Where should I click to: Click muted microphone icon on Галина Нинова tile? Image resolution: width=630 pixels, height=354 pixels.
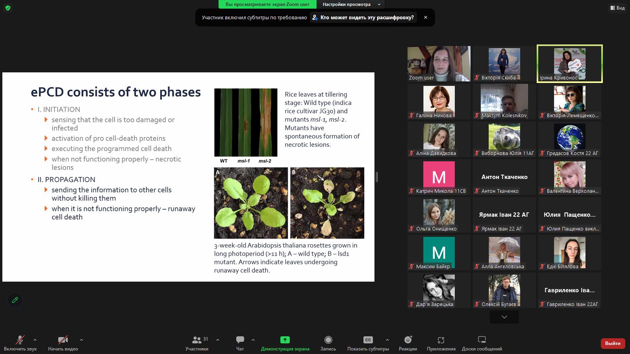[412, 116]
